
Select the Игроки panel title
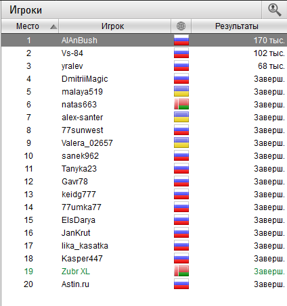pyautogui.click(x=26, y=10)
